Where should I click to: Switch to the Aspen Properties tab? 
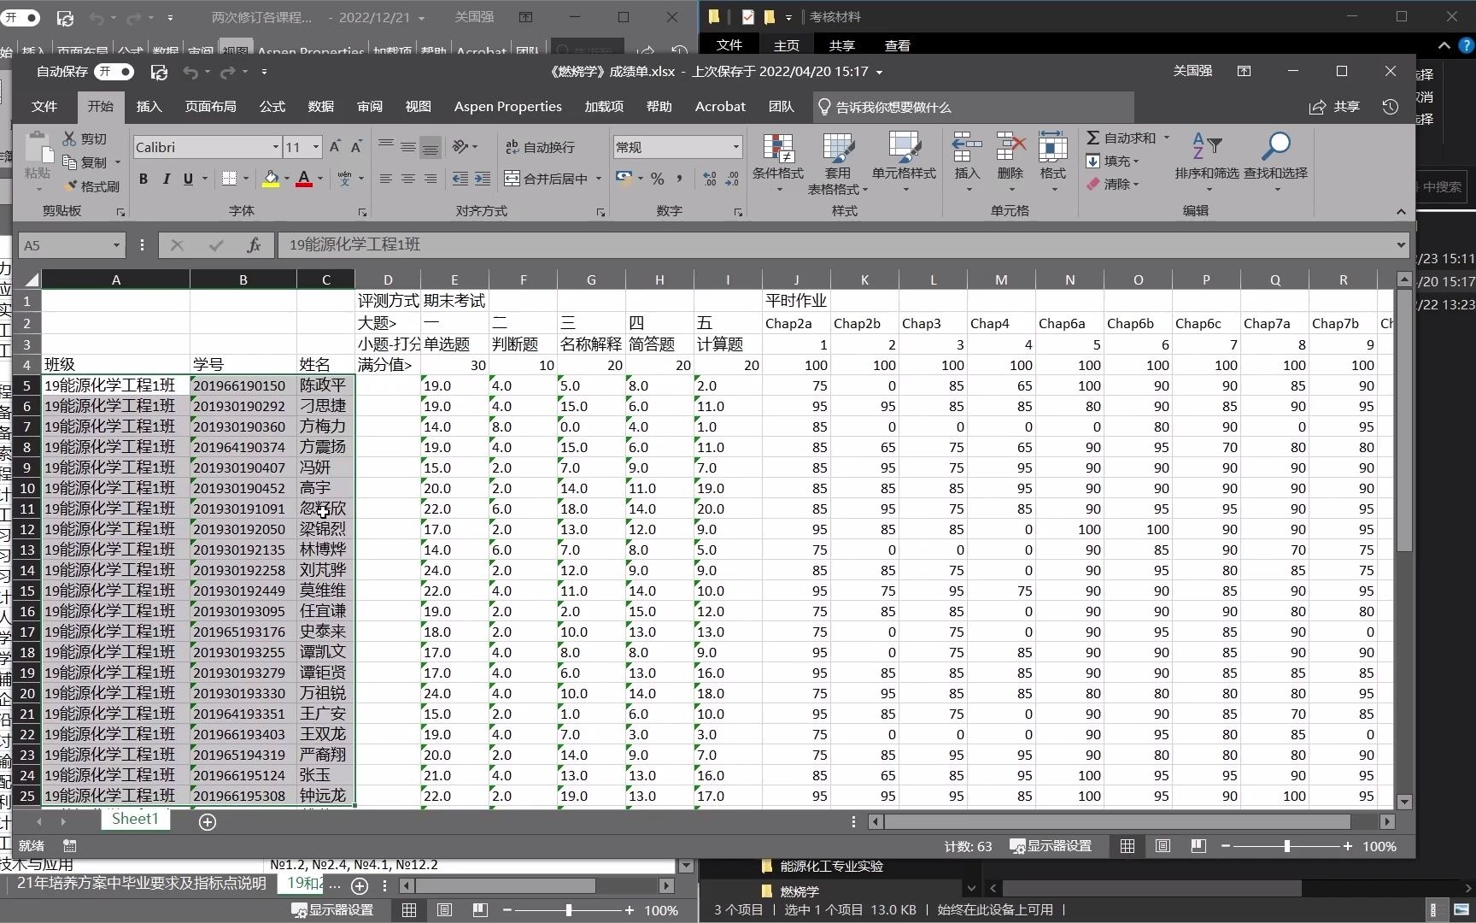pos(508,106)
